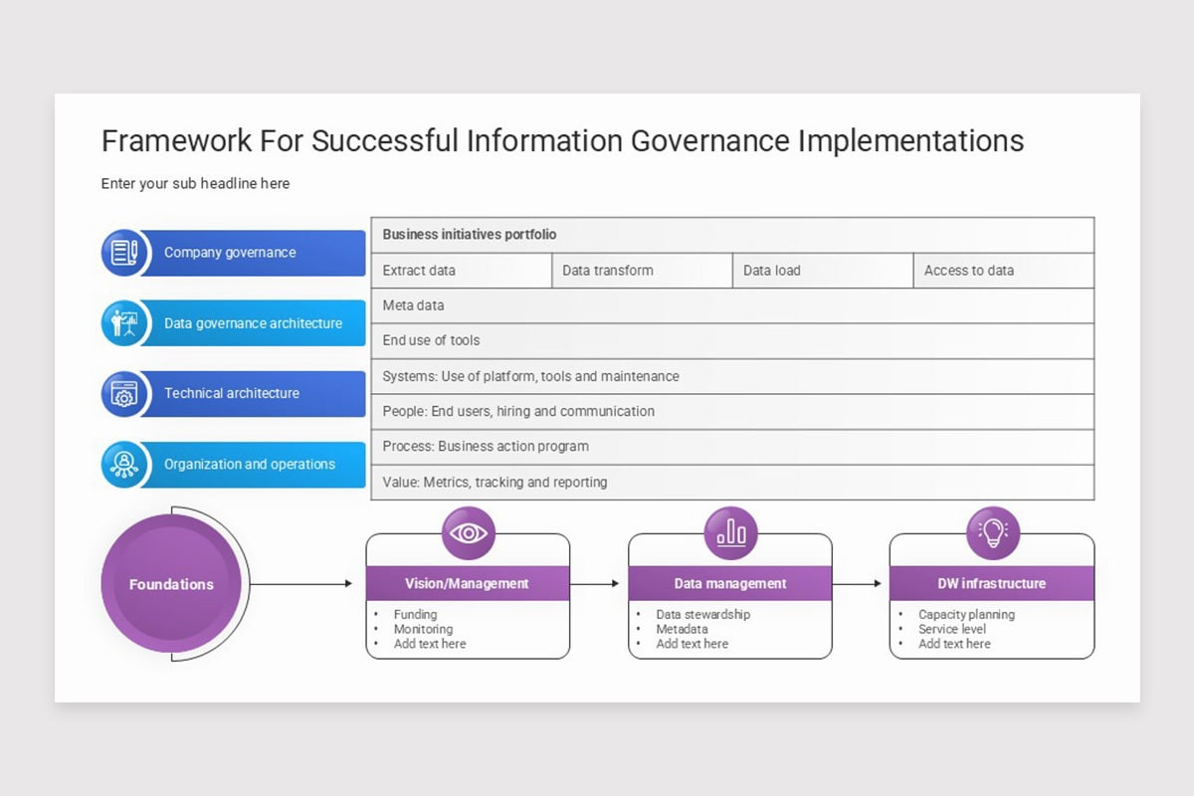Select the Technical architecture label bar
This screenshot has width=1194, height=796.
coord(255,394)
